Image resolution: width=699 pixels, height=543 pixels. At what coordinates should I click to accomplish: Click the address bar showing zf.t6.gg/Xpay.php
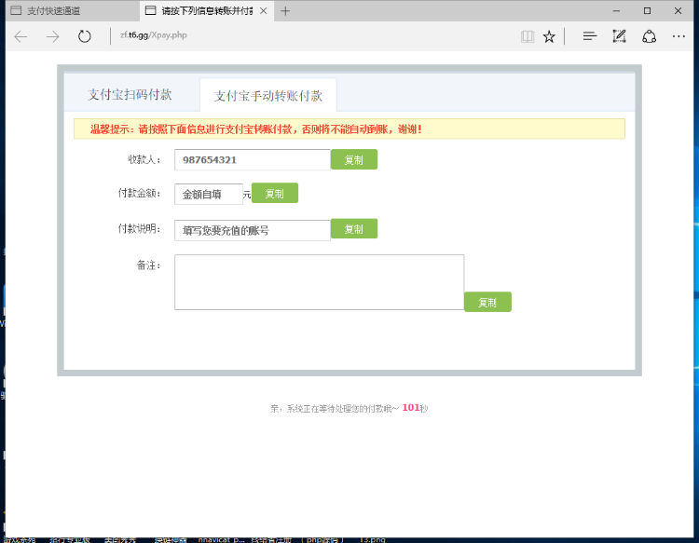154,35
